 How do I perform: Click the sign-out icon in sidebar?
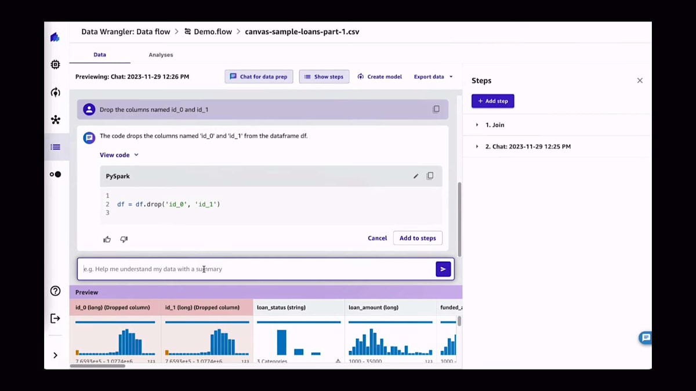tap(55, 318)
